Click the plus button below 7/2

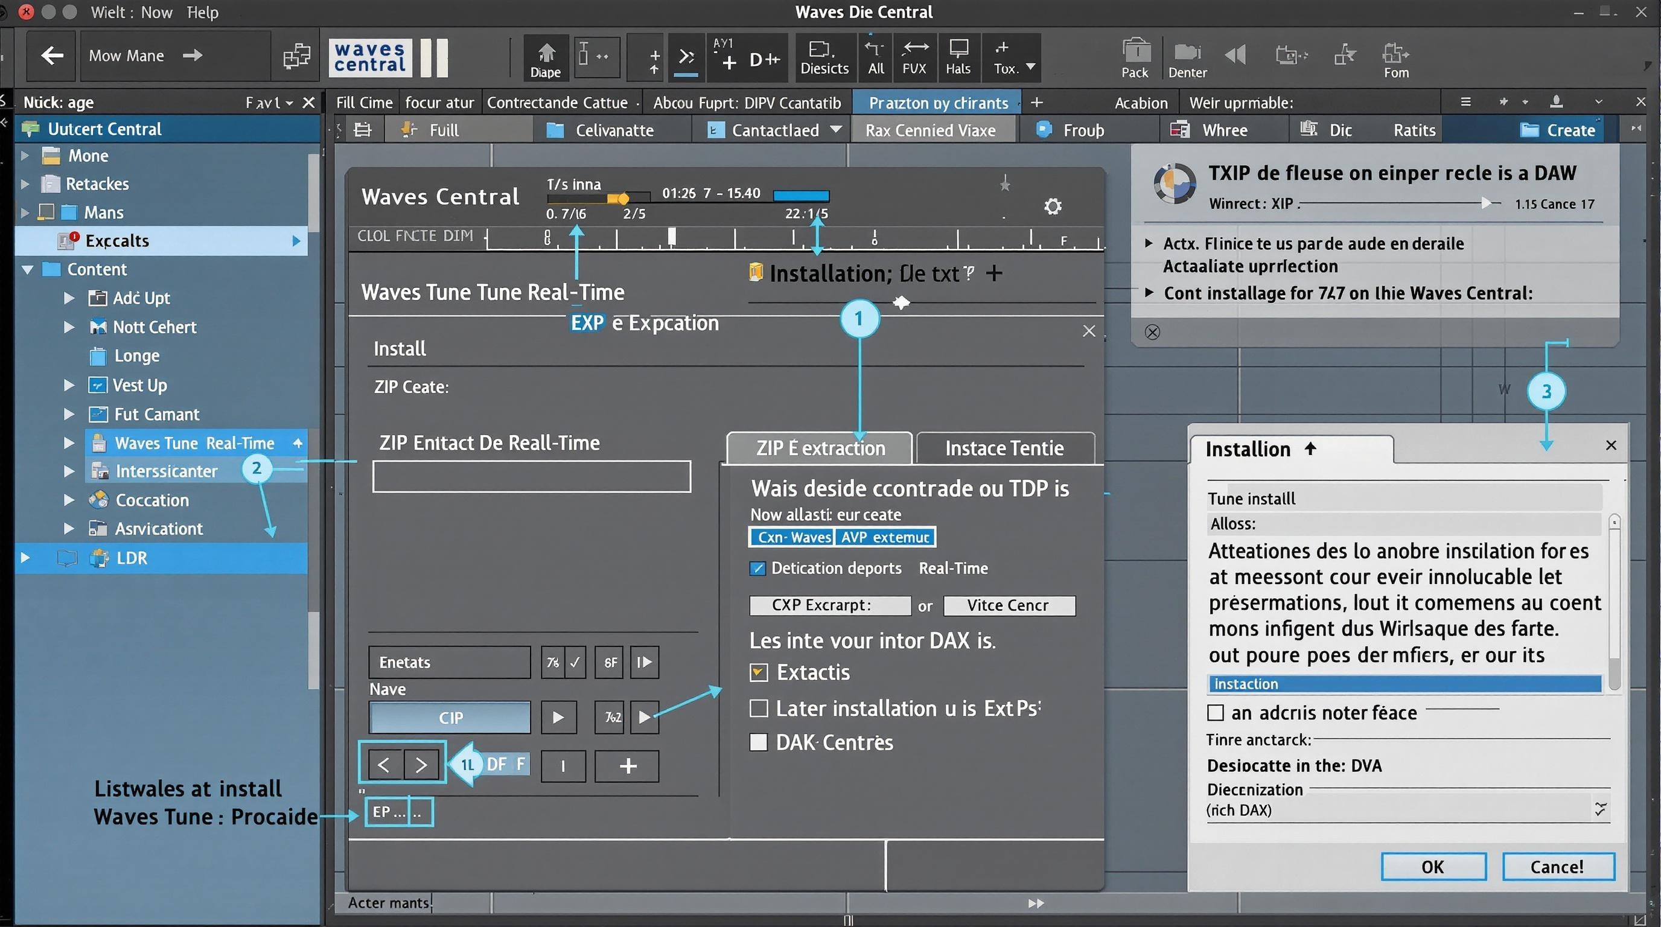(627, 765)
